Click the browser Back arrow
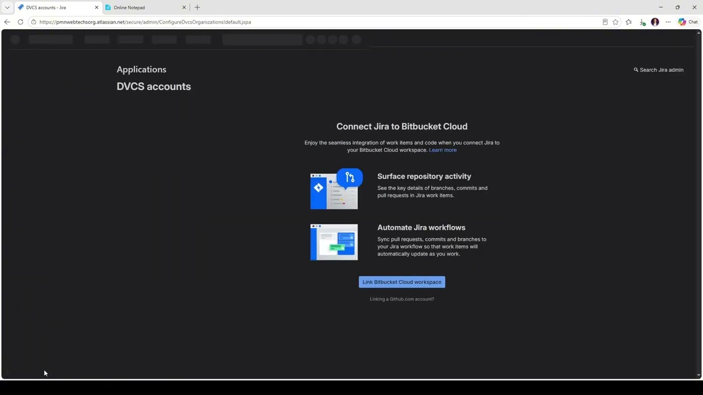The height and width of the screenshot is (395, 703). pyautogui.click(x=7, y=22)
